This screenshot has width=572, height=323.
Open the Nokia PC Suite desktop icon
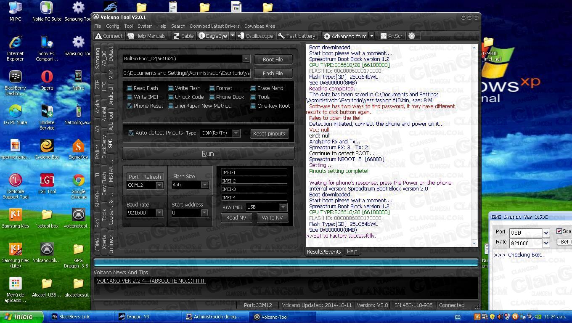tap(47, 11)
